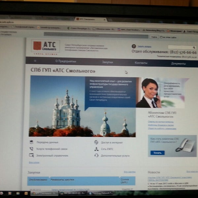Open the news headline link under Новости
This screenshot has height=198, width=198.
[170, 179]
